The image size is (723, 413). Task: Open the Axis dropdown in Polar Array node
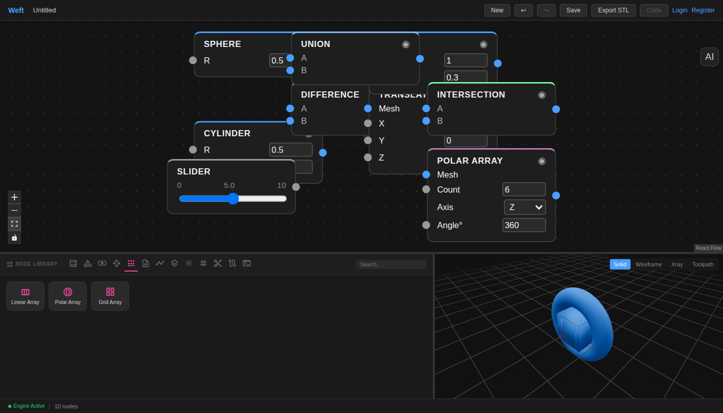[x=525, y=207]
